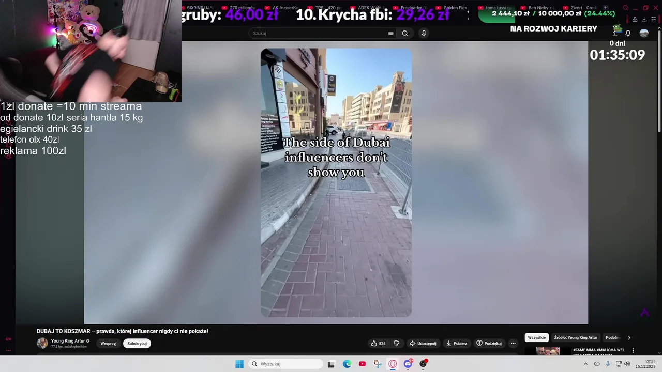Screen dimensions: 662x372
Task: Switch to the Ben Nicky browser tab
Action: [x=538, y=8]
